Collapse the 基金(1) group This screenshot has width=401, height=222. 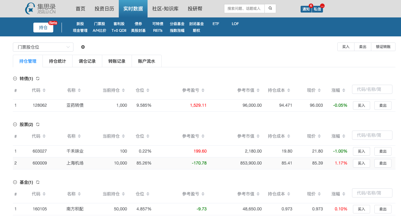click(15, 182)
